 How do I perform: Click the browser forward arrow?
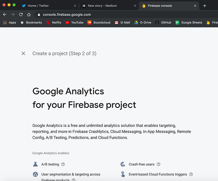pyautogui.click(x=13, y=14)
